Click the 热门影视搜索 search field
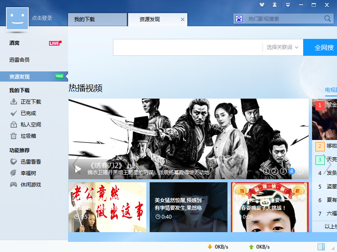This screenshot has height=252, width=337. pyautogui.click(x=283, y=19)
